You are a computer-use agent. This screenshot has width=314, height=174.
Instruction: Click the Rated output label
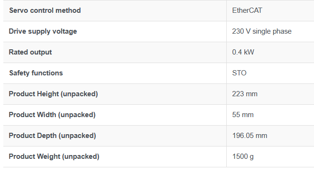30,52
